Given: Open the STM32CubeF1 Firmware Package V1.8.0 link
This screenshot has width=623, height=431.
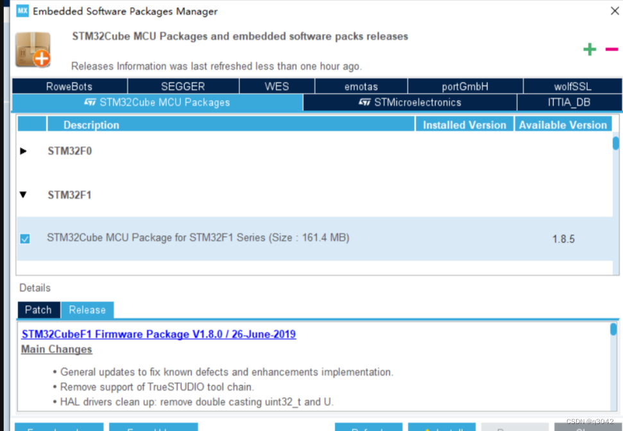Looking at the screenshot, I should (x=158, y=334).
